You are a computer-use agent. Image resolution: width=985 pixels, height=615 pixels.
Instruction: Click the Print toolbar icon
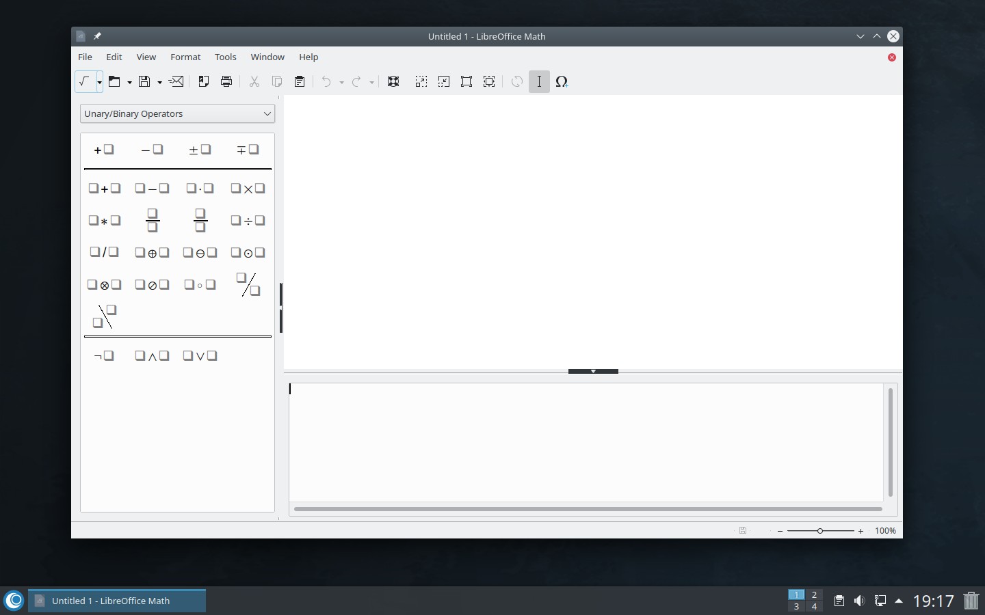click(226, 81)
